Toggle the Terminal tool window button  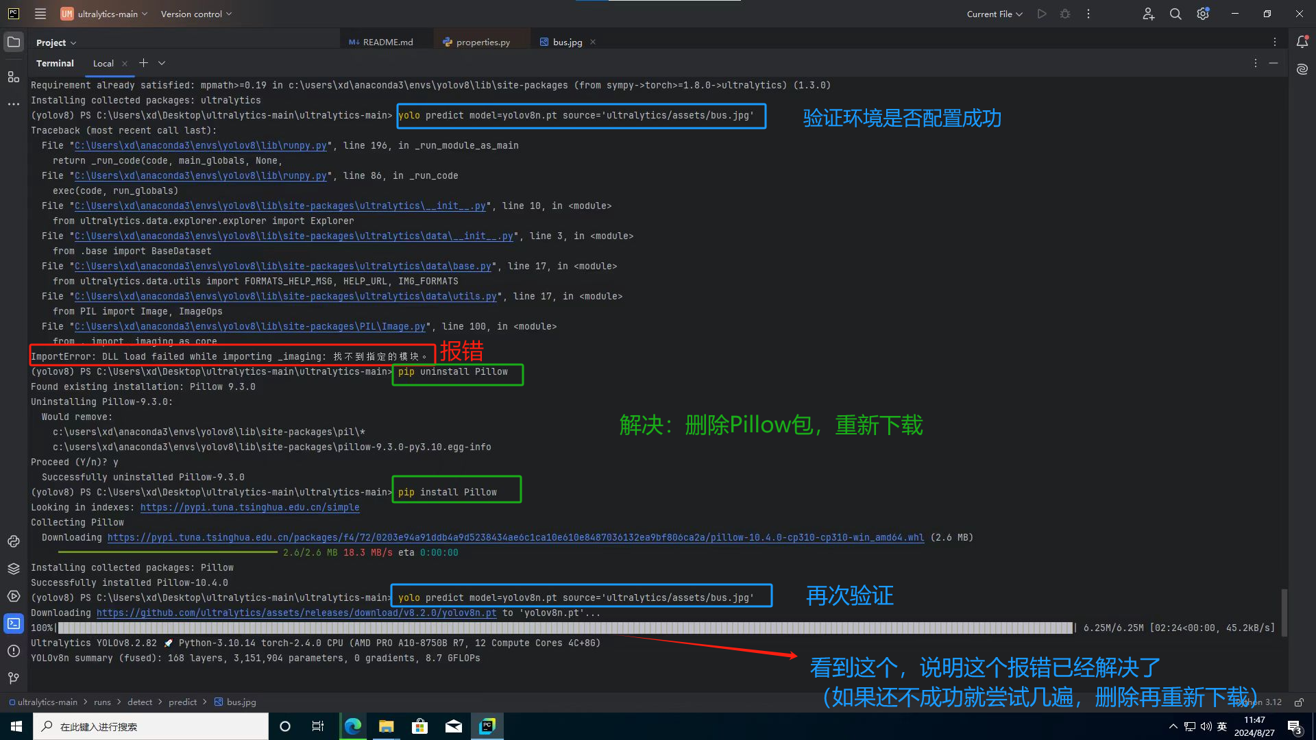[x=14, y=624]
